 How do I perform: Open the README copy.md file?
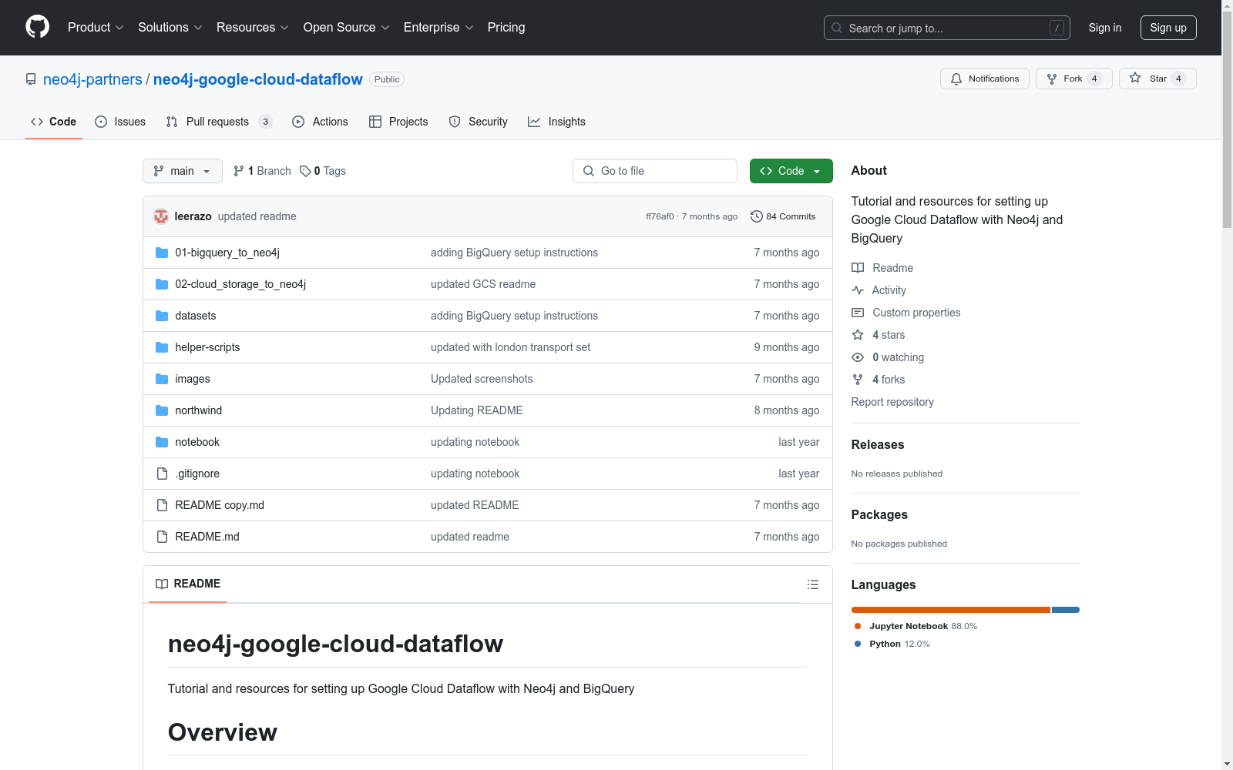(x=220, y=505)
